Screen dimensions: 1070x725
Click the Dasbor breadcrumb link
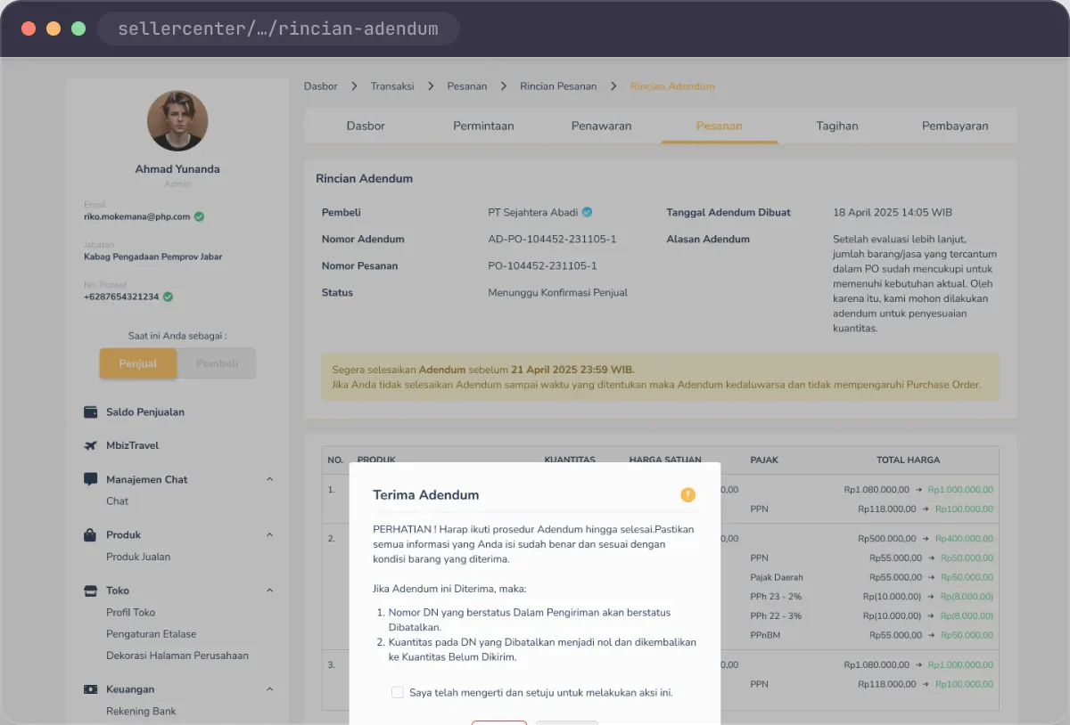321,86
